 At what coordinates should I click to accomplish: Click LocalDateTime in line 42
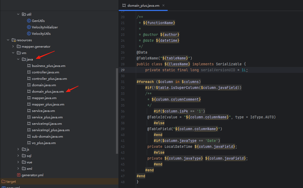(178, 146)
